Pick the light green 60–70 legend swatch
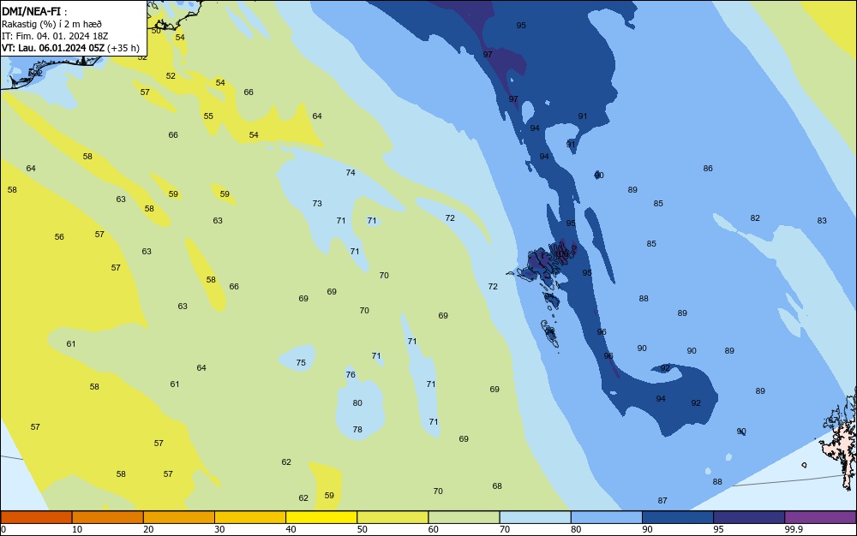Image resolution: width=857 pixels, height=536 pixels. (464, 517)
